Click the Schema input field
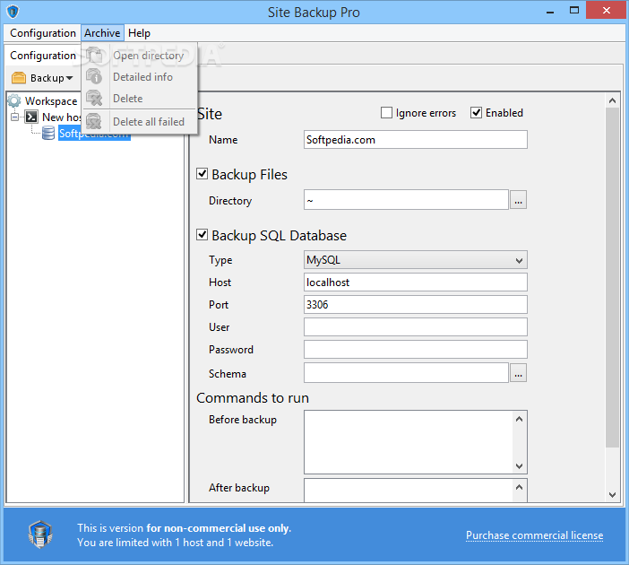Viewport: 629px width, 565px height. pos(406,373)
